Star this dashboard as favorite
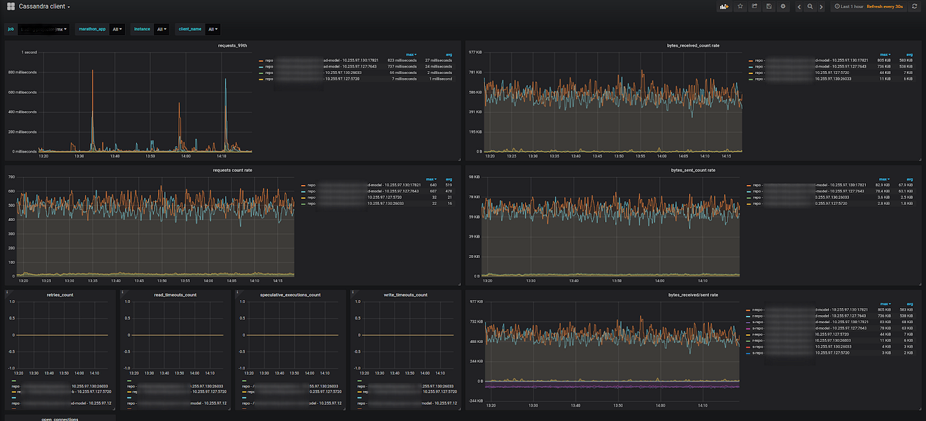The width and height of the screenshot is (926, 421). pyautogui.click(x=740, y=7)
